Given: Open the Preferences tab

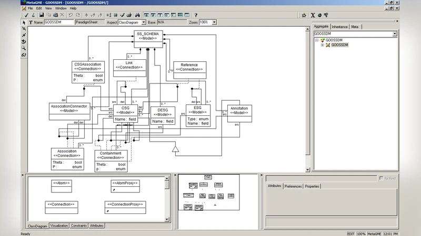Looking at the screenshot, I should (293, 186).
